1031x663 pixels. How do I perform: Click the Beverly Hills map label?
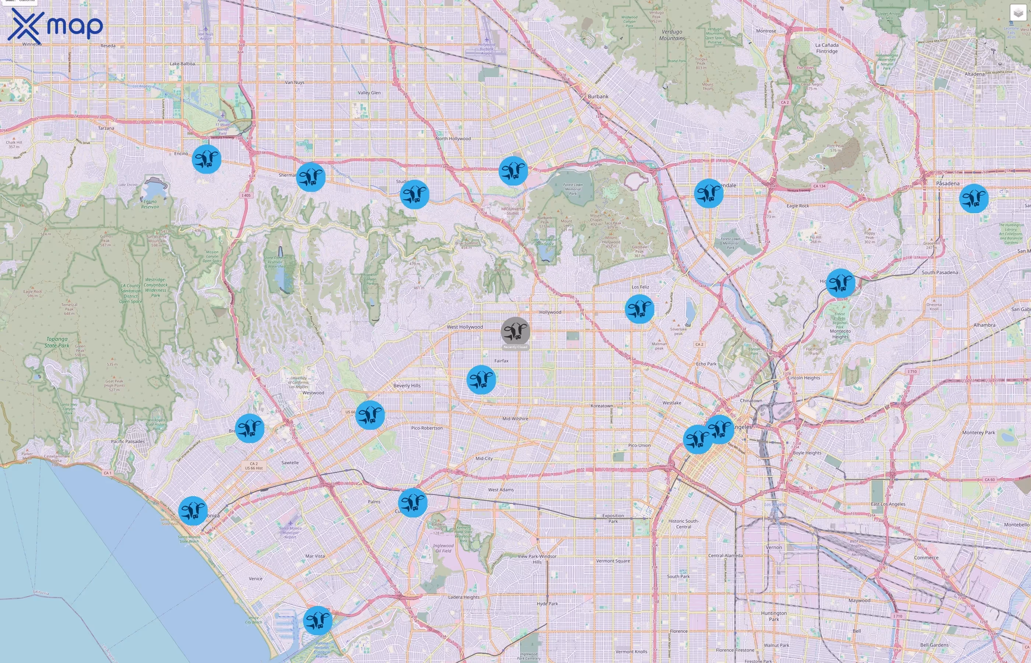(407, 386)
